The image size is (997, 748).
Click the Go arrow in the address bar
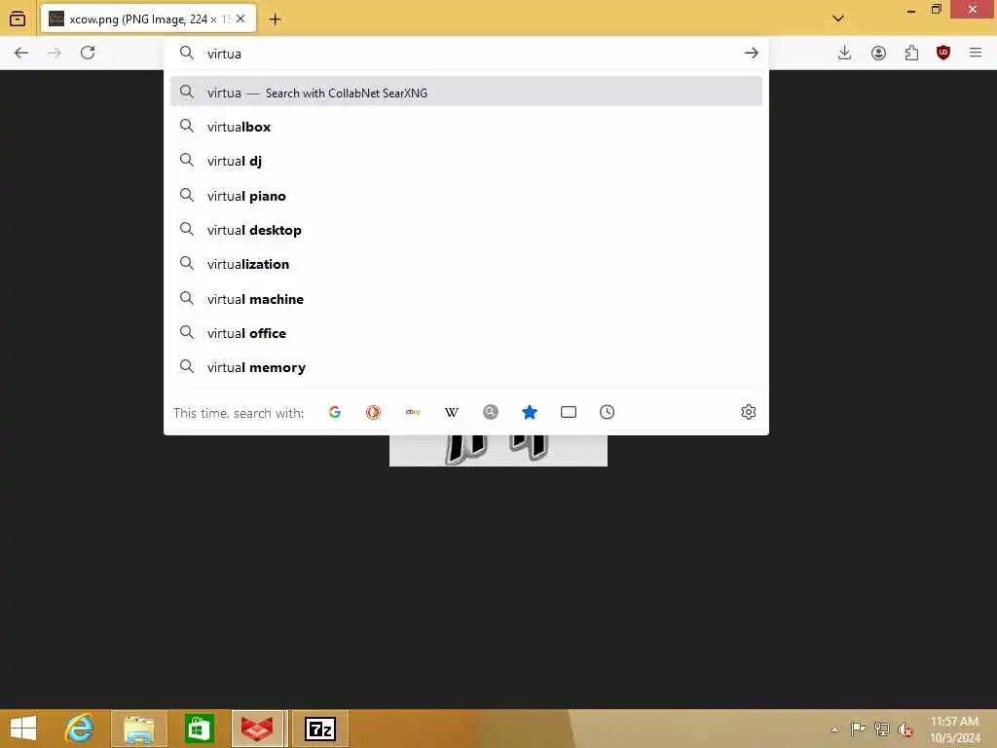(x=751, y=53)
